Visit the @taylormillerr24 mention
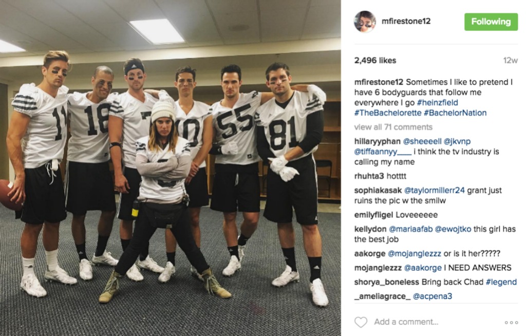The image size is (526, 336). pyautogui.click(x=435, y=190)
